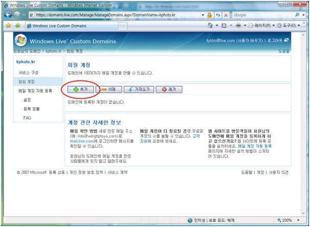Click the 삭제 delete button
Viewport: 310px width, 227px height.
109,89
